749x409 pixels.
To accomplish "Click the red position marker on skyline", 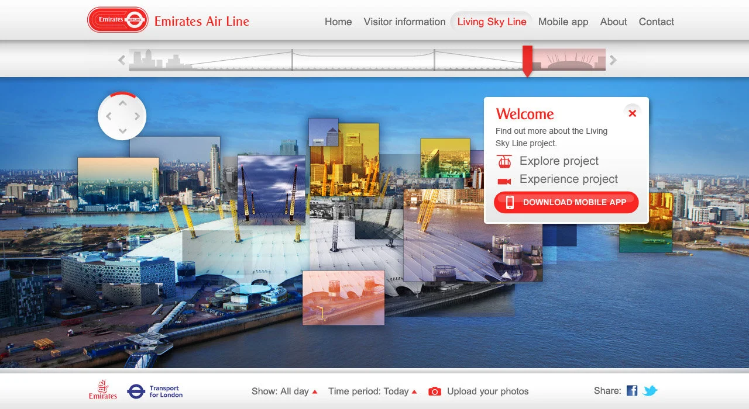I will [527, 61].
